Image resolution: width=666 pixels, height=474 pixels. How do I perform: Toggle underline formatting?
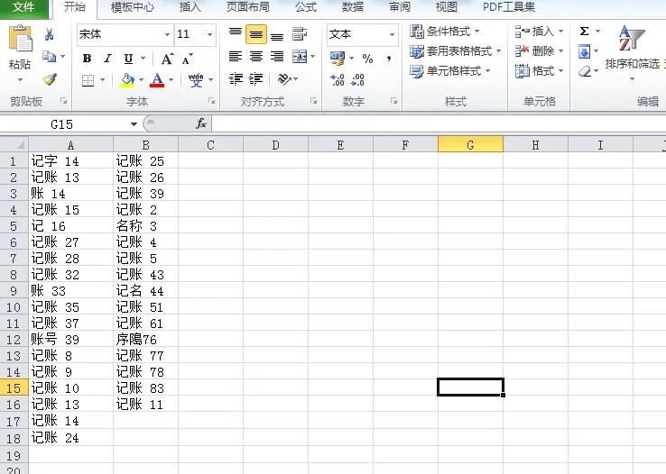(x=128, y=59)
